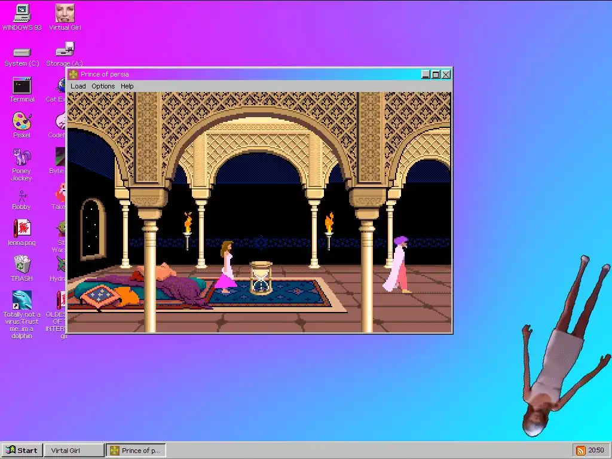Open the Help menu in Prince of Persia

coord(127,86)
